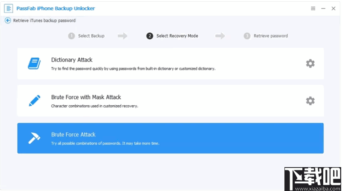Select the Brute Force Attack option
The height and width of the screenshot is (191, 342).
[x=171, y=138]
